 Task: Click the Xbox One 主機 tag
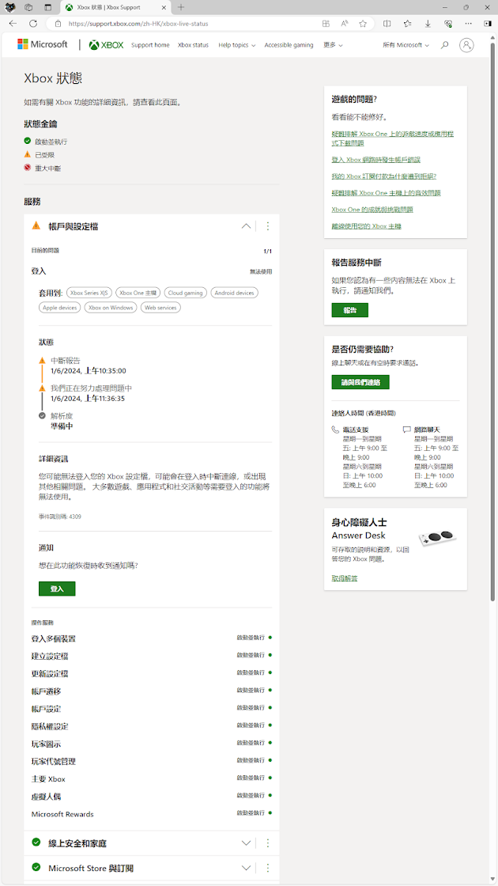pos(138,293)
